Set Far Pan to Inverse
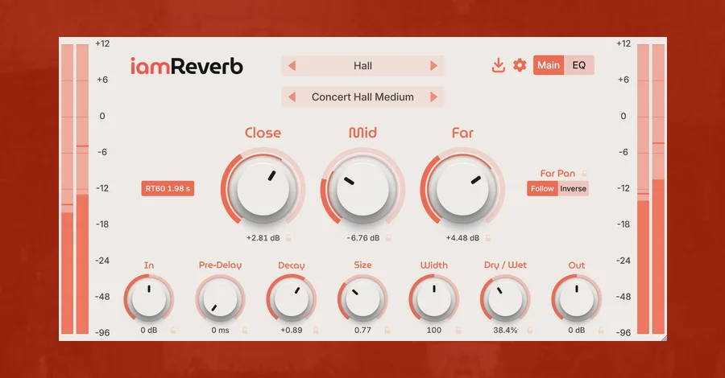 574,188
